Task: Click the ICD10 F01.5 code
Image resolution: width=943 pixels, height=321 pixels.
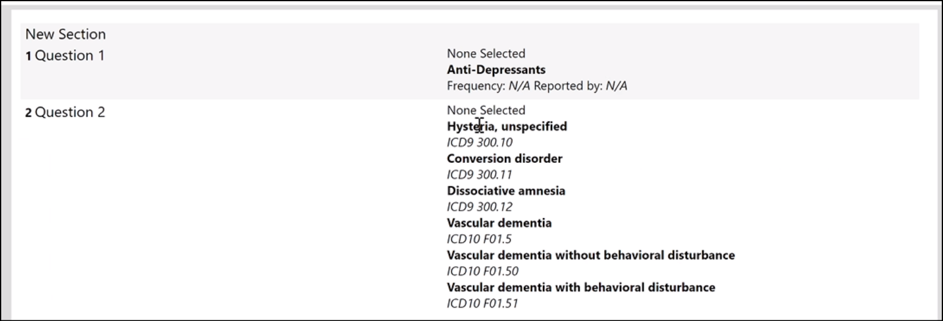Action: [x=478, y=239]
